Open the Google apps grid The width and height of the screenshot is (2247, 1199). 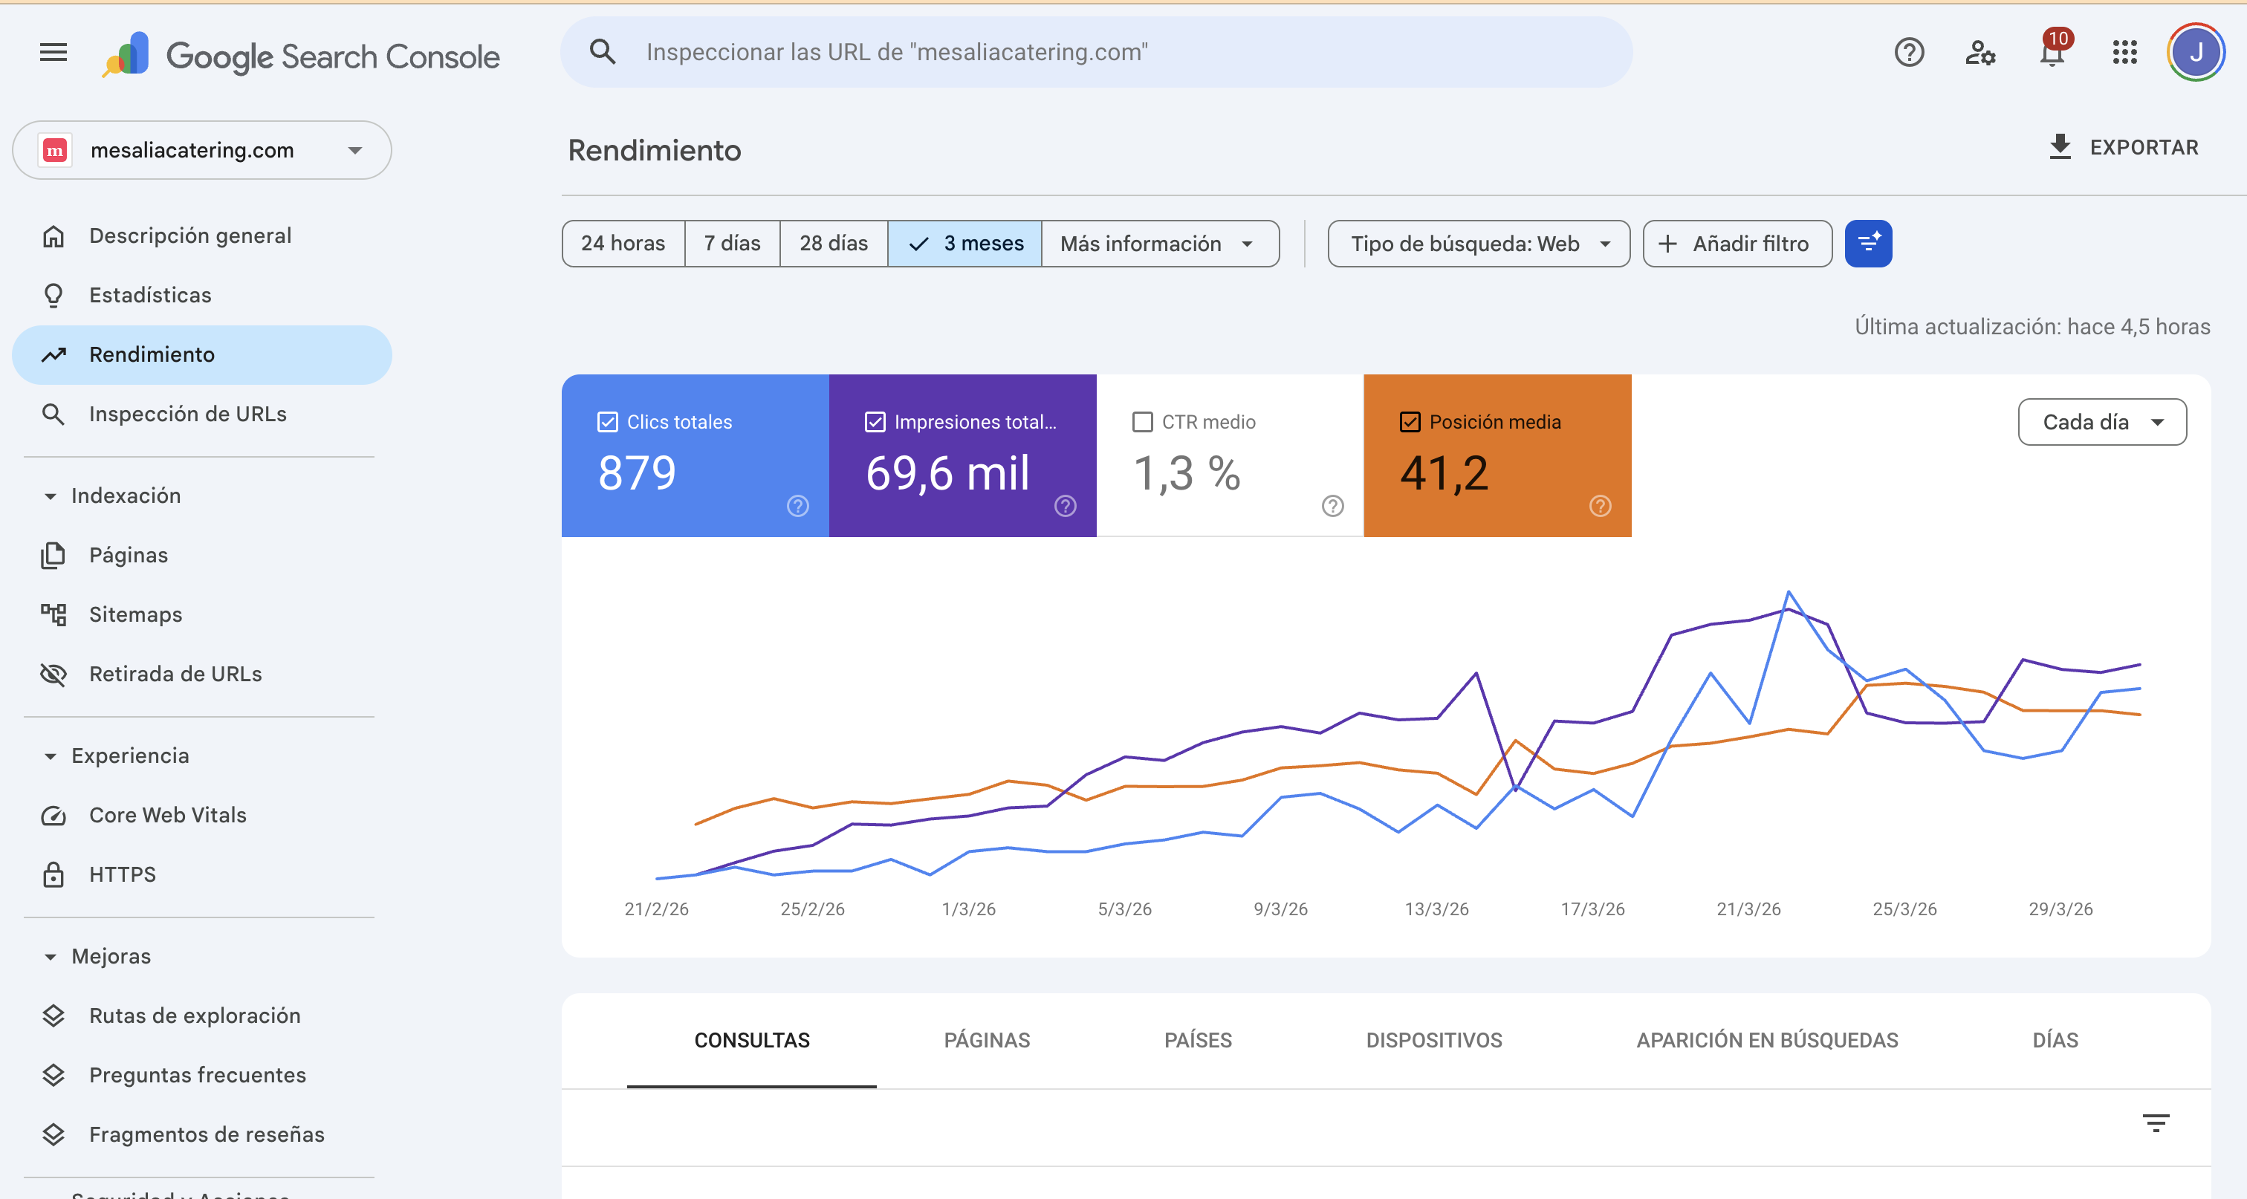point(2125,52)
